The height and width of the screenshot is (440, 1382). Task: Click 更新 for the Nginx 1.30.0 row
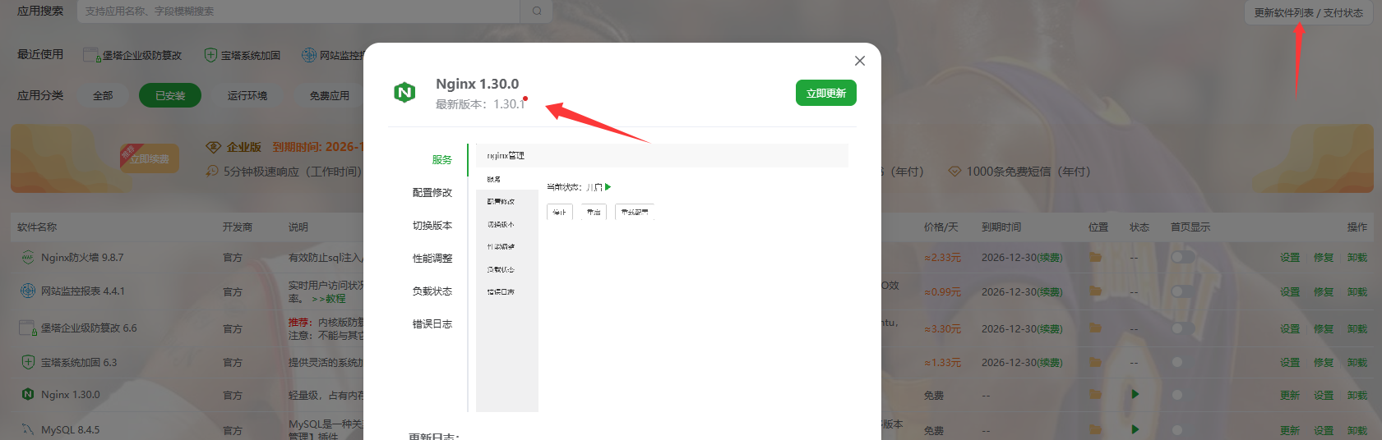point(1290,395)
